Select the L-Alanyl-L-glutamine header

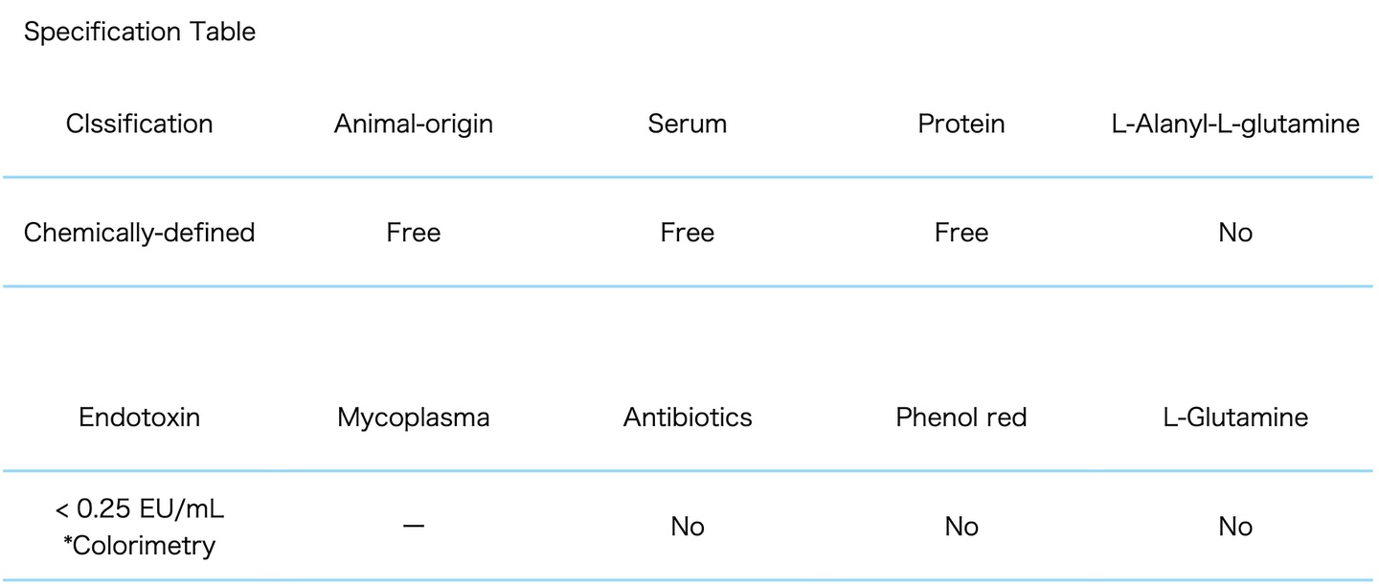coord(1235,124)
